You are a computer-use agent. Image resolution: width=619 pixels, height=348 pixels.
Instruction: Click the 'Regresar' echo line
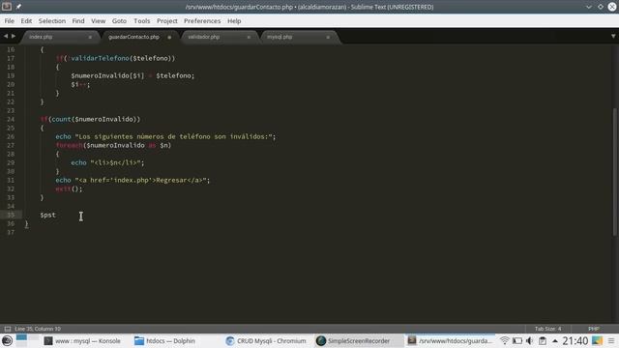(133, 181)
